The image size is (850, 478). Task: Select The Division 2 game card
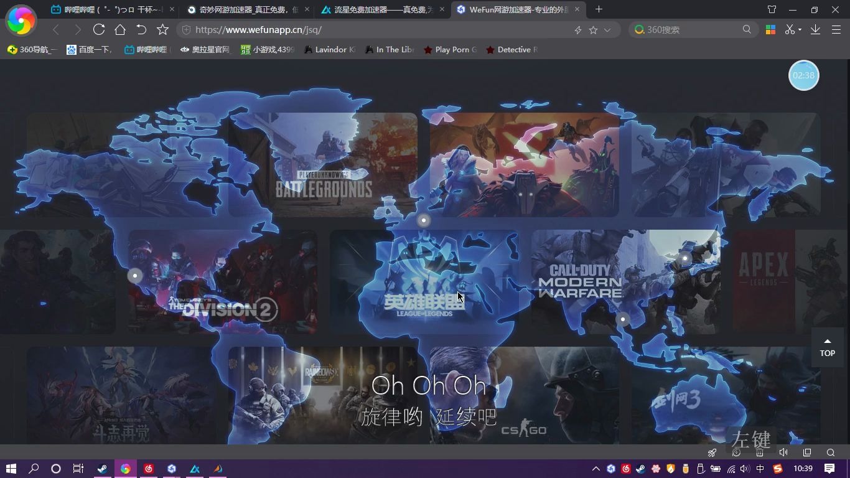(x=222, y=282)
